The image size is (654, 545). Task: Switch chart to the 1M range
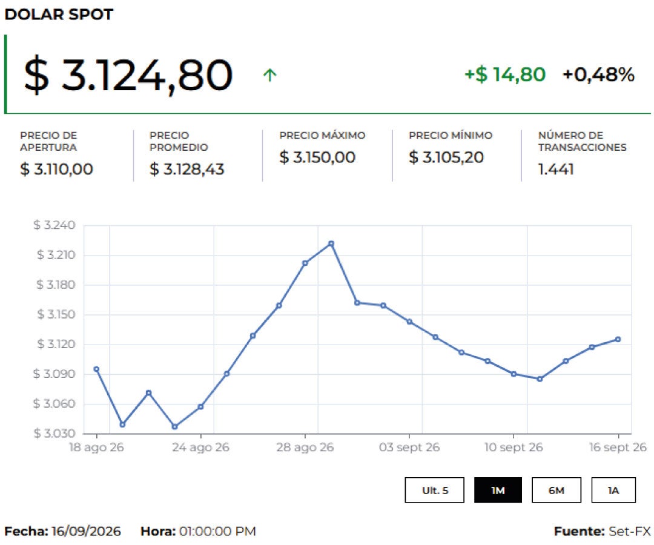tap(498, 490)
